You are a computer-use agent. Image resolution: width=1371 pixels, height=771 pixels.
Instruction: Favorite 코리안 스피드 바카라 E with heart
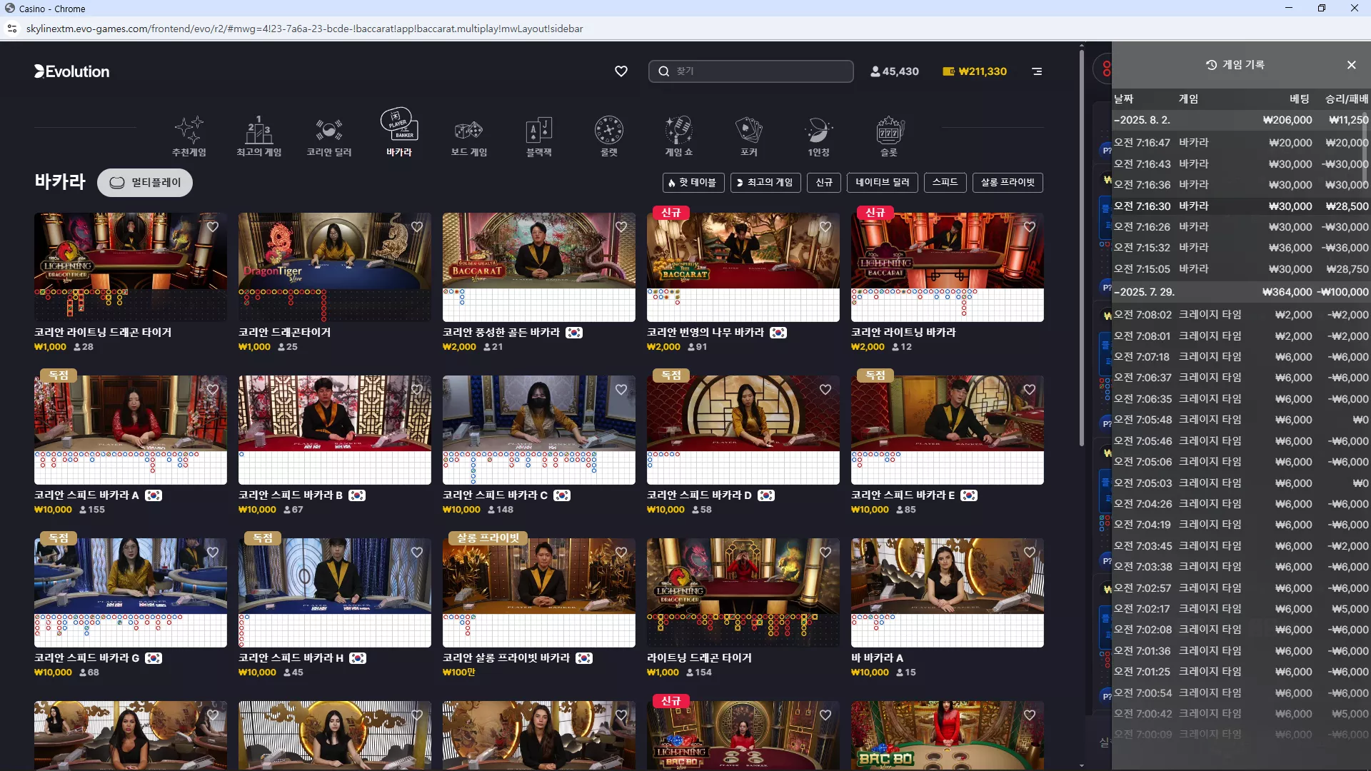point(1030,390)
